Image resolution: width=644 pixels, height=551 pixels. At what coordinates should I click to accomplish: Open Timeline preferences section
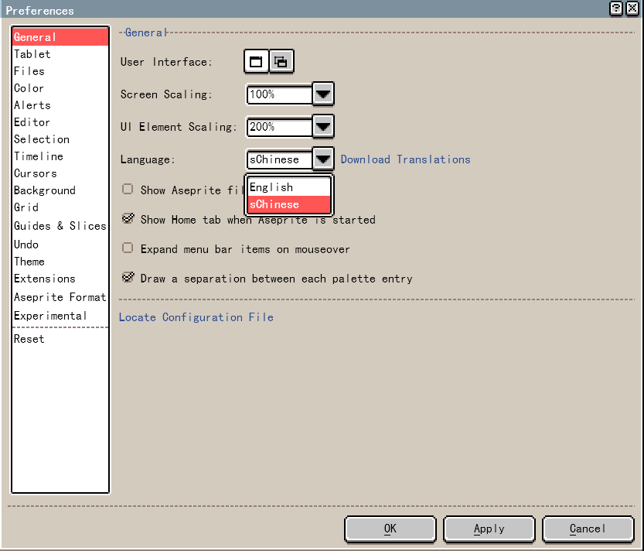[x=60, y=156]
